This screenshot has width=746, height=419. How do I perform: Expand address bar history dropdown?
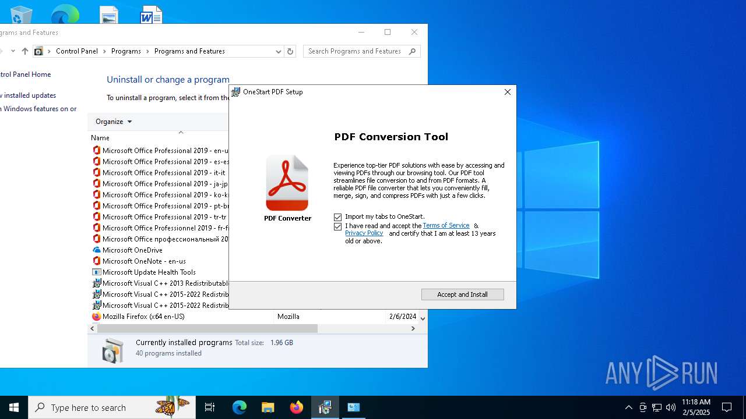coord(278,51)
